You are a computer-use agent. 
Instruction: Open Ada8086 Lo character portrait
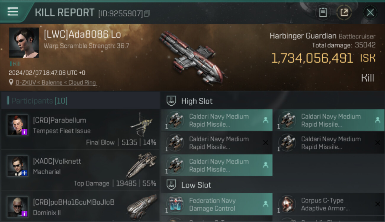click(x=24, y=43)
